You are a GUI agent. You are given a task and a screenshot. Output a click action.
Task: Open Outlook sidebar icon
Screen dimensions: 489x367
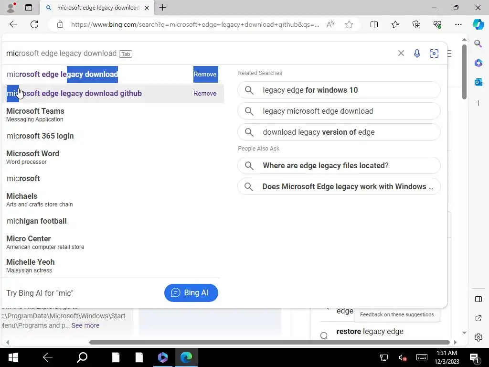478,82
